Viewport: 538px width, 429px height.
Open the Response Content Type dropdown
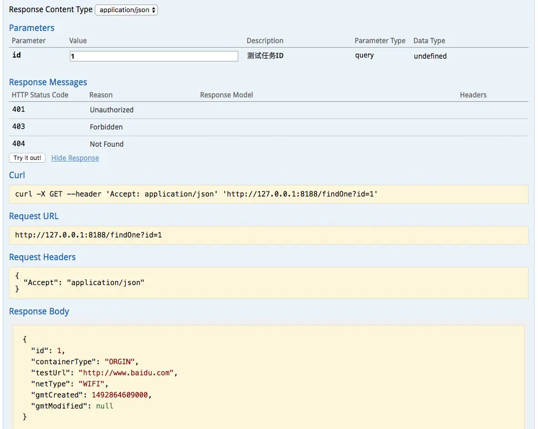point(126,10)
